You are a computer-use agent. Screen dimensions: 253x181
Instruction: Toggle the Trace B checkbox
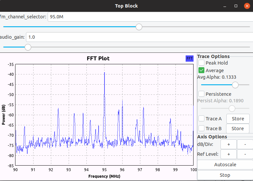coord(201,129)
